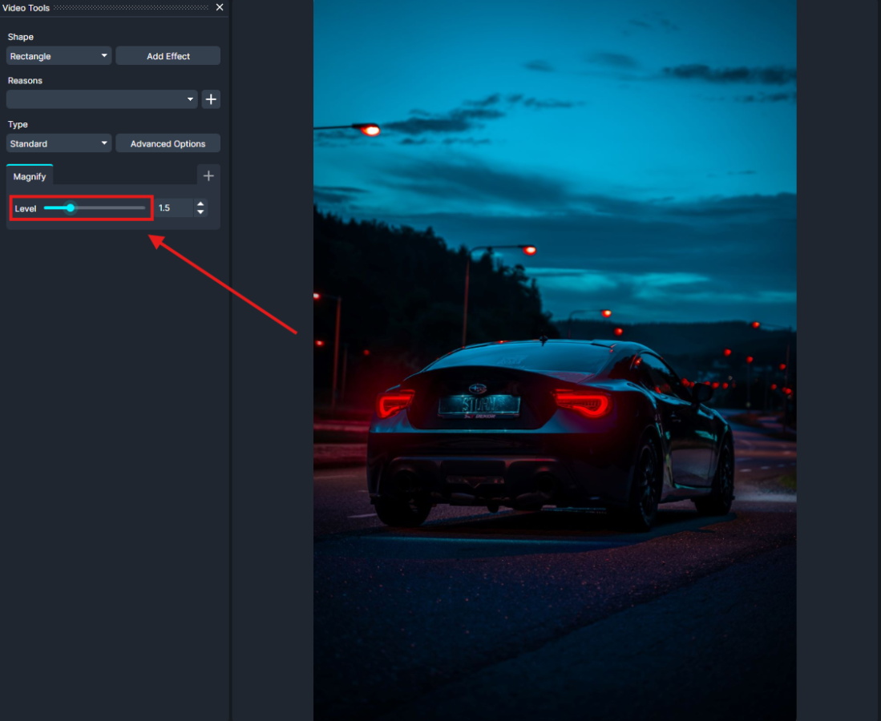Viewport: 881px width, 721px height.
Task: Click the car's left tail light in preview
Action: coord(395,402)
